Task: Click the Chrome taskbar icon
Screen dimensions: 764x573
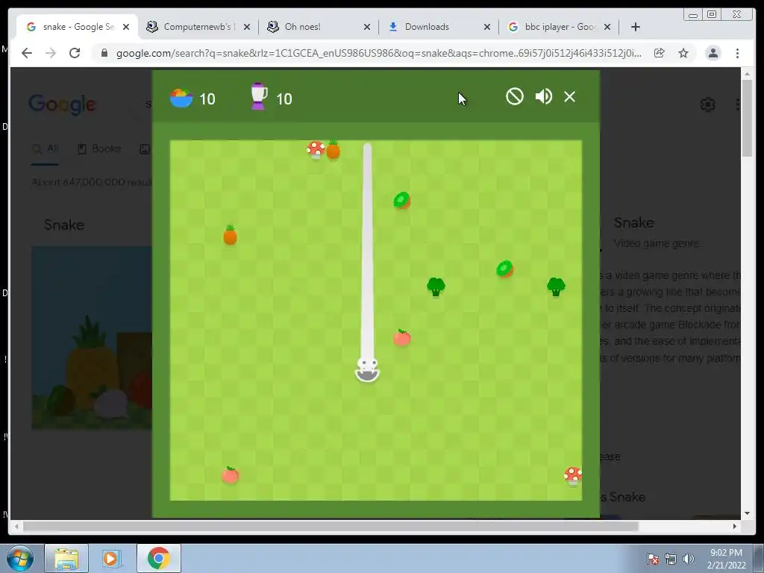Action: point(158,558)
